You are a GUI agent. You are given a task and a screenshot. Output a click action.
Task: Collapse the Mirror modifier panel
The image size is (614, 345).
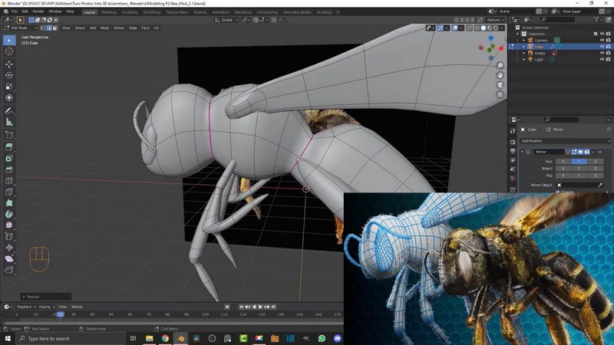pos(522,152)
